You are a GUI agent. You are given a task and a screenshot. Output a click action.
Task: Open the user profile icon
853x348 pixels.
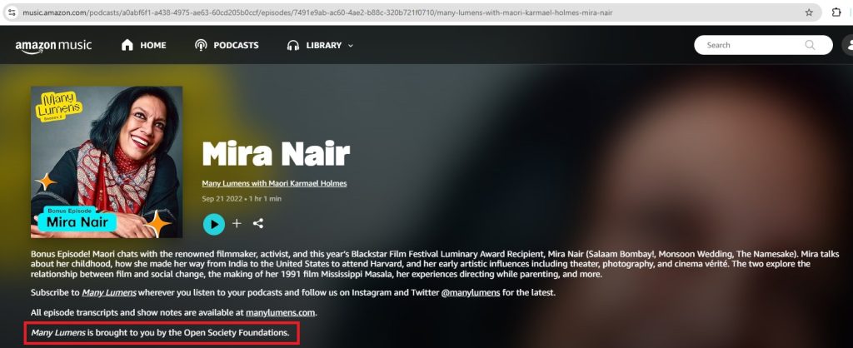coord(848,45)
